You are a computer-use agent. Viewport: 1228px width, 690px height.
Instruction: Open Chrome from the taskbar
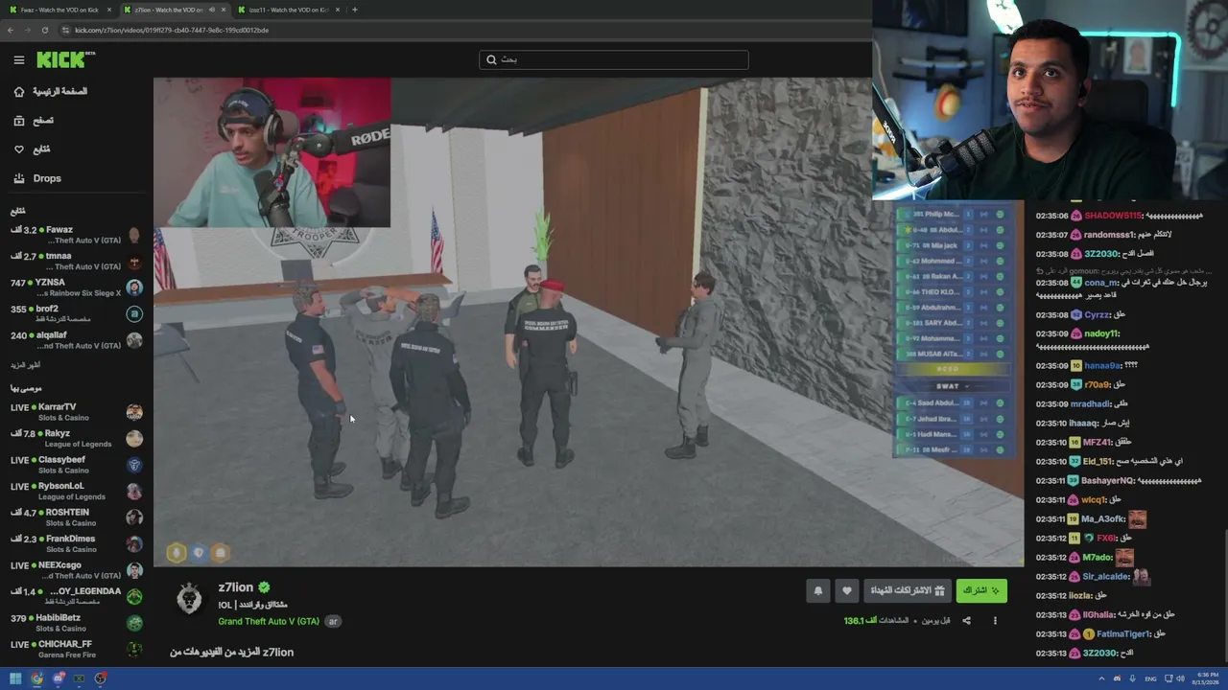(x=36, y=678)
